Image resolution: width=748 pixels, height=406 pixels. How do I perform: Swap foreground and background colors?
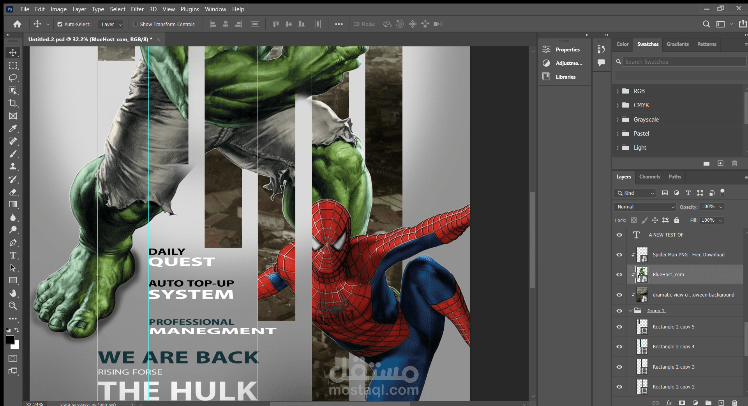[17, 330]
